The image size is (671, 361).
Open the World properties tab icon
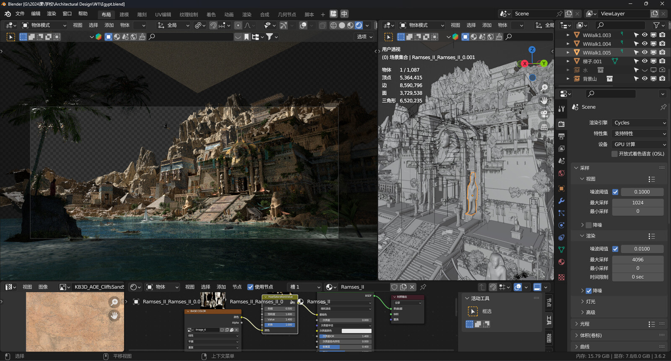click(562, 173)
